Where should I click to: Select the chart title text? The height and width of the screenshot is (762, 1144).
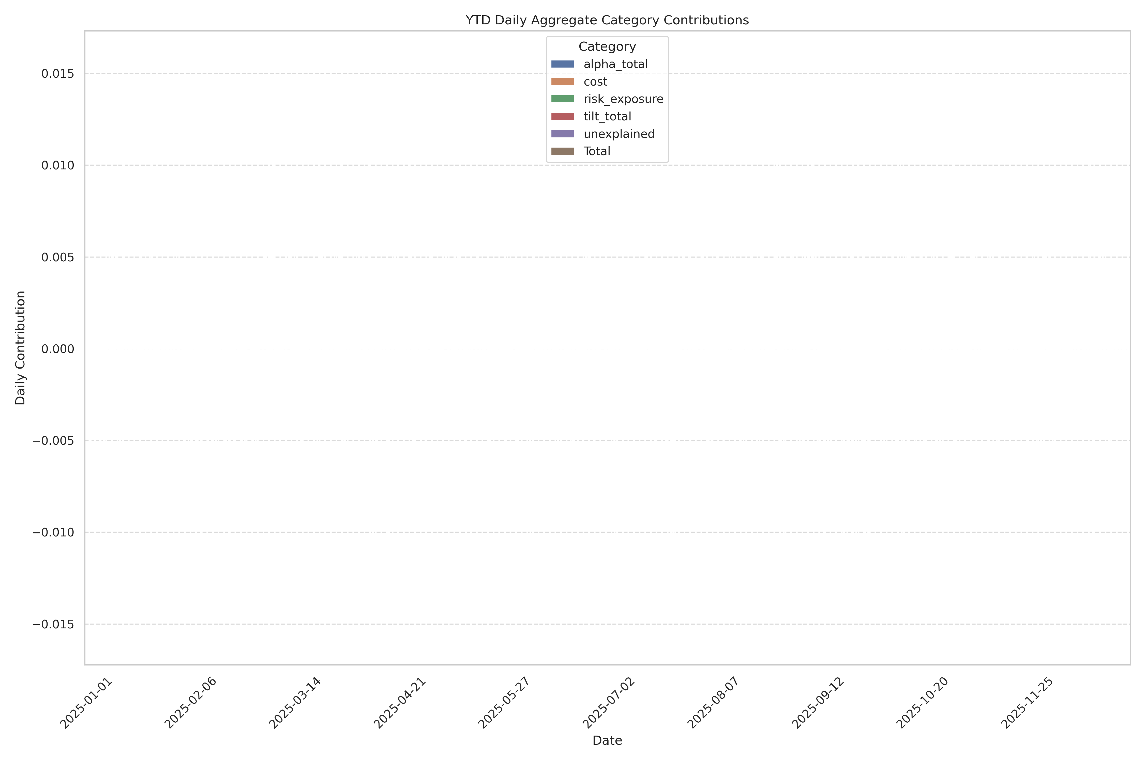tap(607, 20)
